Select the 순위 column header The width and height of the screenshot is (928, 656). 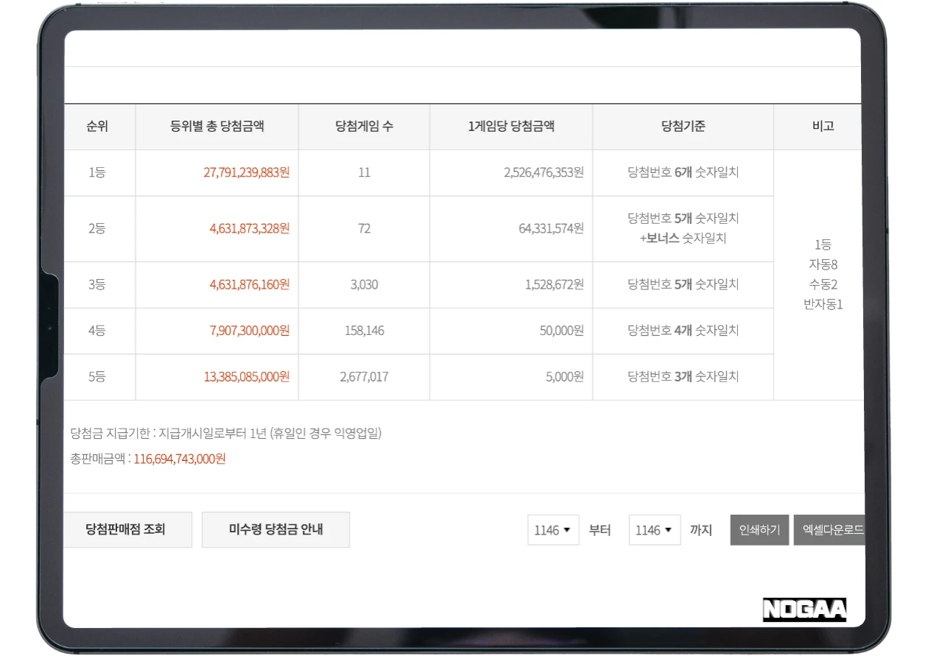click(99, 126)
